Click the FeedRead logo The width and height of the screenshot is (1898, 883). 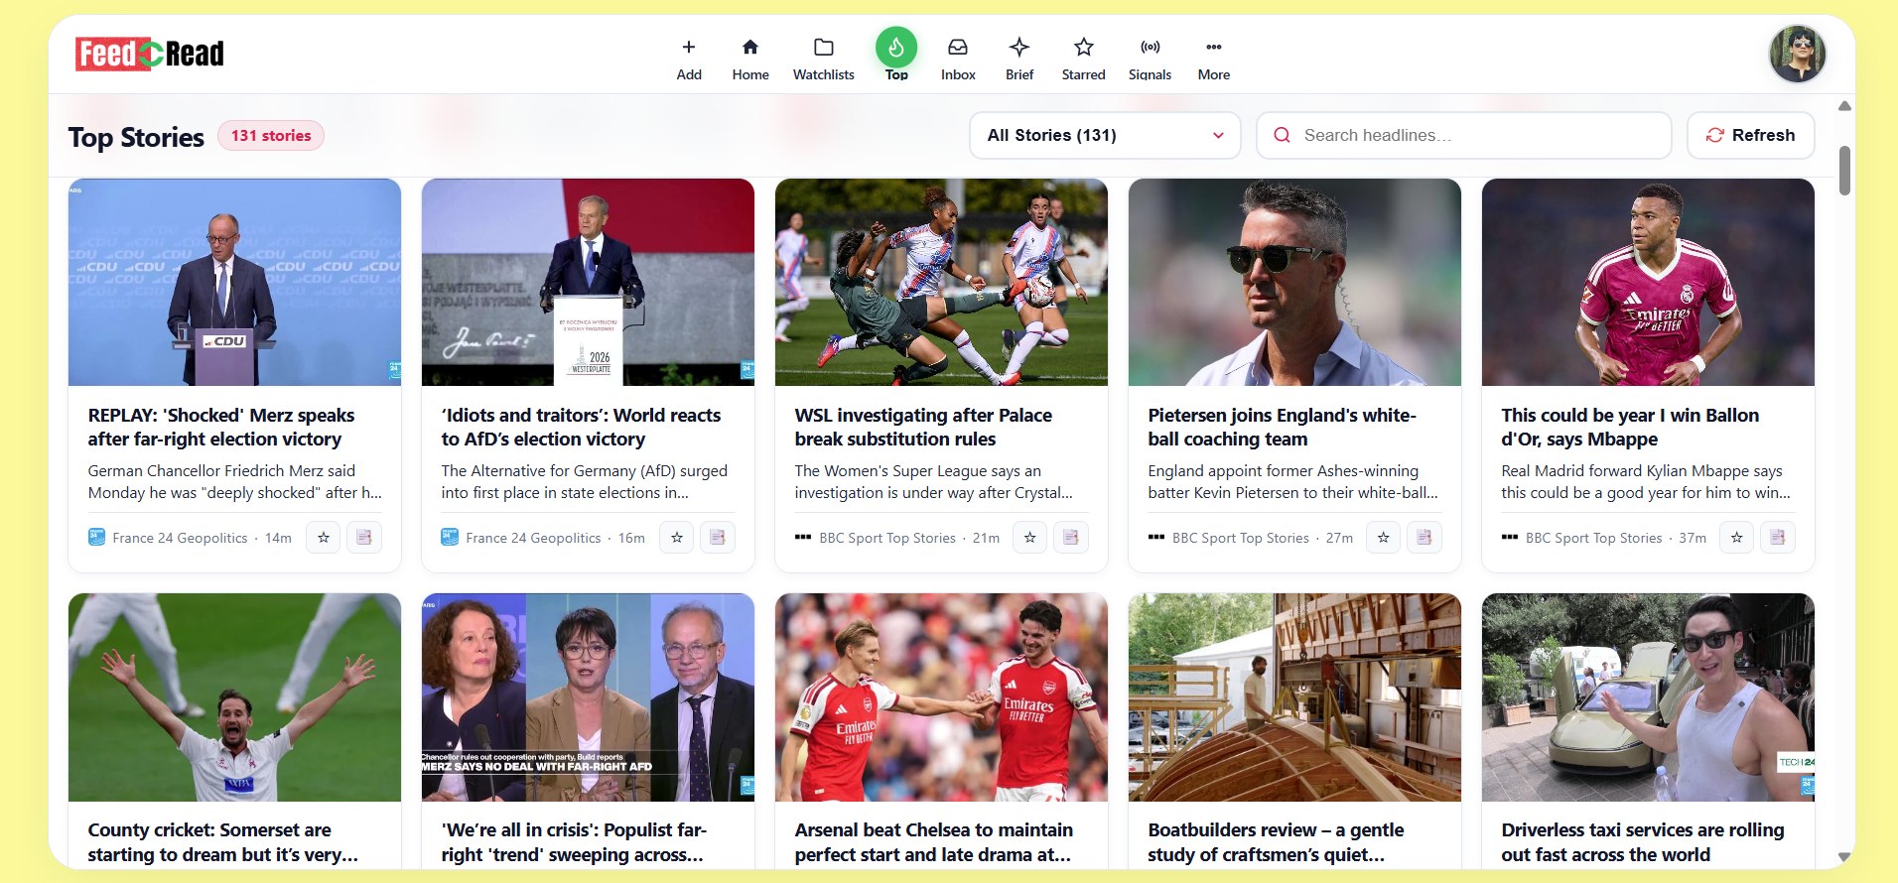pos(150,54)
